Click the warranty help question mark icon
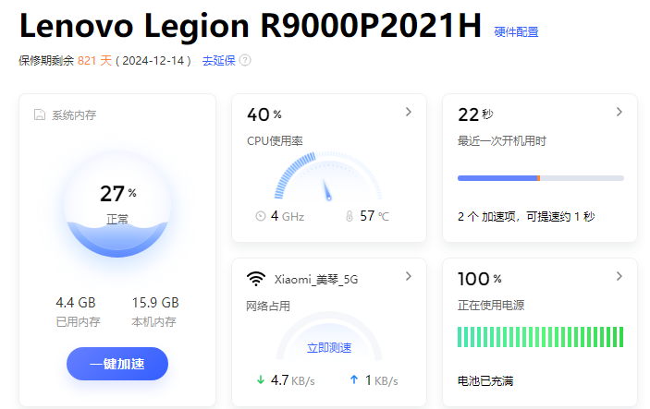Image resolution: width=650 pixels, height=409 pixels. (245, 61)
